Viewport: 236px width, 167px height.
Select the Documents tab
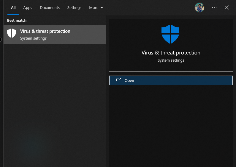50,7
